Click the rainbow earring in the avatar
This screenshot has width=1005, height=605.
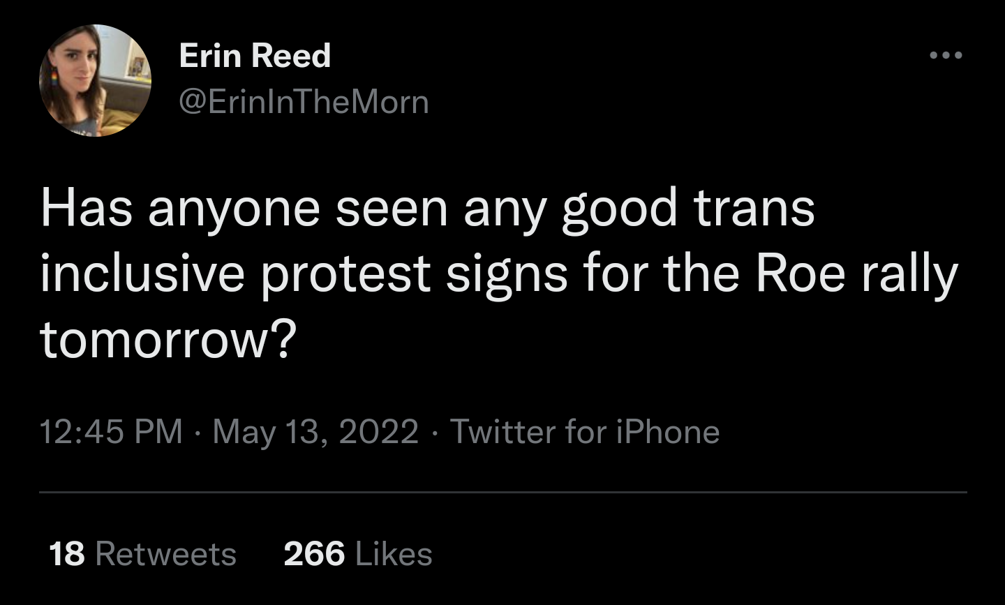(x=54, y=77)
